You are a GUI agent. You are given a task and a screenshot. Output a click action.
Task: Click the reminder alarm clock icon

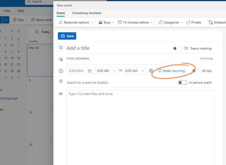[120, 22]
